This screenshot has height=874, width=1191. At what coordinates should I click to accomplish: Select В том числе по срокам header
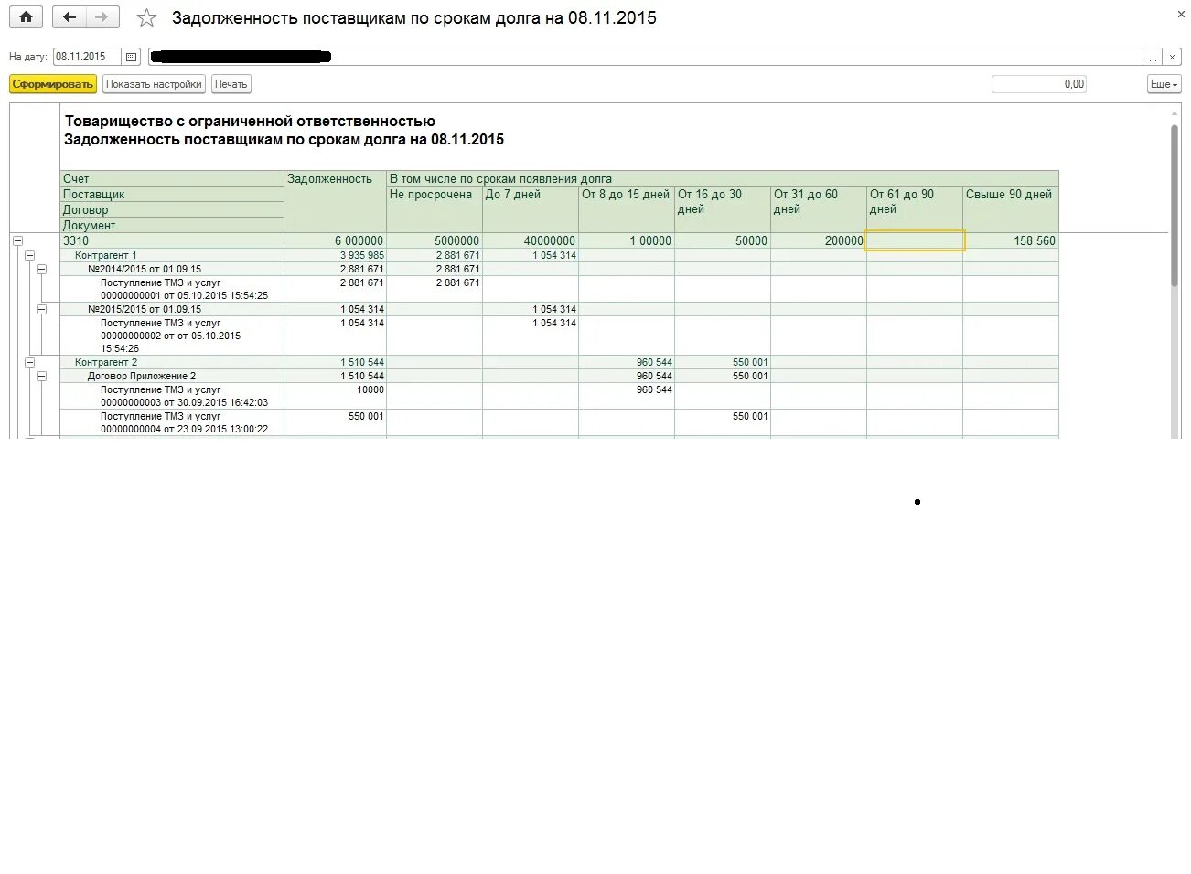point(723,178)
